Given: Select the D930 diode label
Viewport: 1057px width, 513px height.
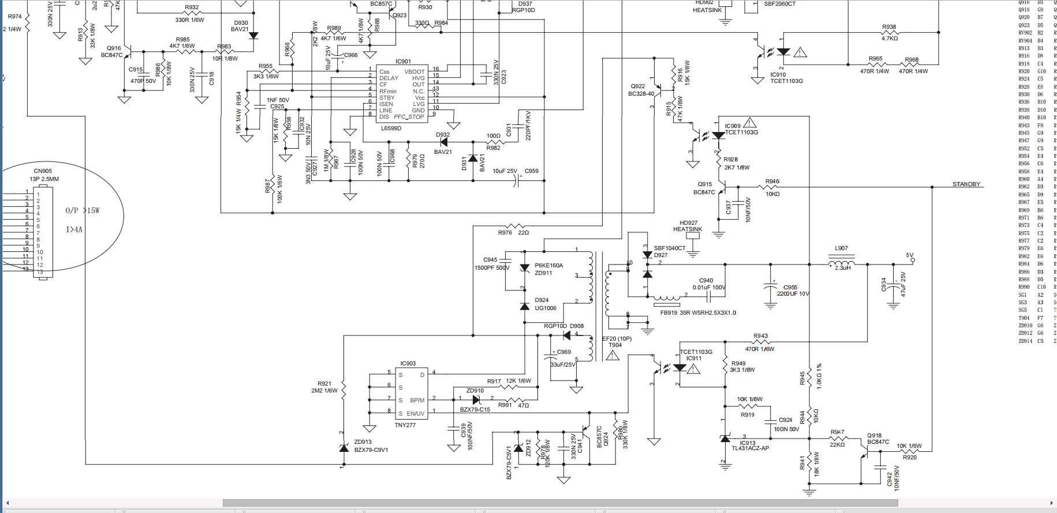Looking at the screenshot, I should pyautogui.click(x=241, y=23).
